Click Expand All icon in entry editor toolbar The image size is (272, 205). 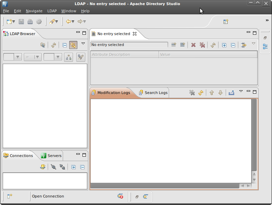point(224,45)
